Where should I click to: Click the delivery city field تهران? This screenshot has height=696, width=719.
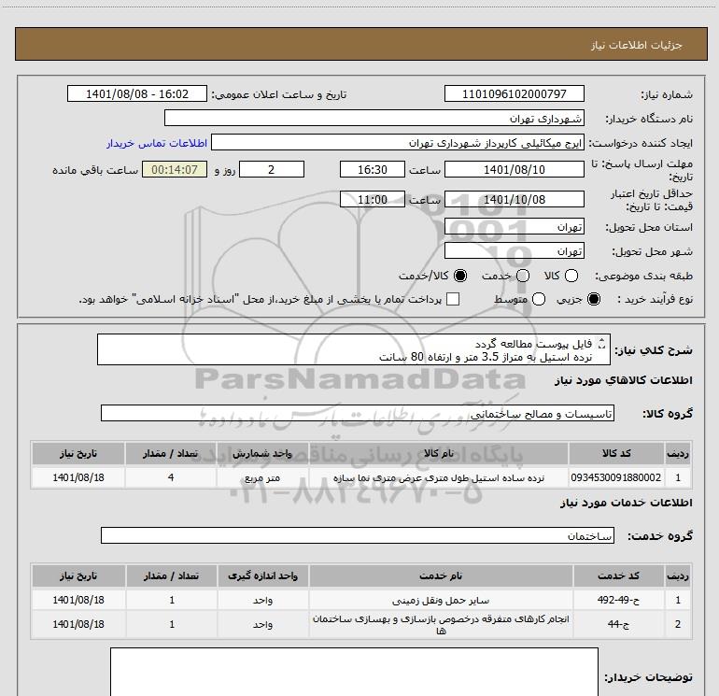pyautogui.click(x=514, y=250)
